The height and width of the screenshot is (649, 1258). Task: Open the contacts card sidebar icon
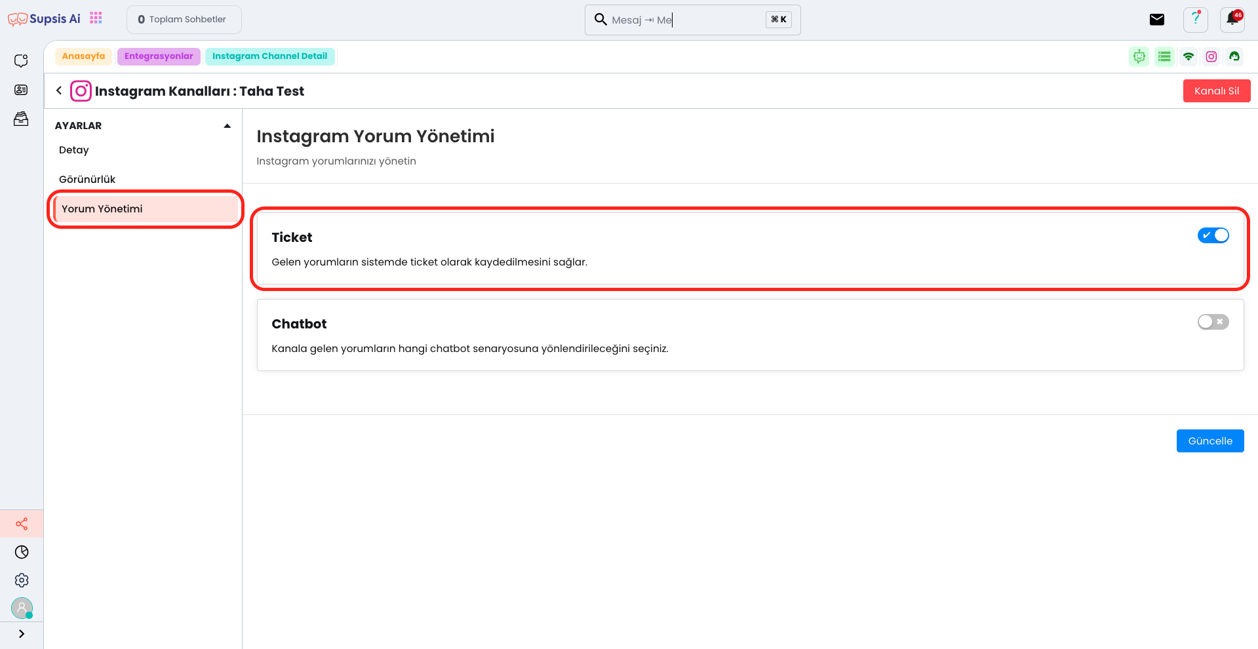(x=22, y=90)
